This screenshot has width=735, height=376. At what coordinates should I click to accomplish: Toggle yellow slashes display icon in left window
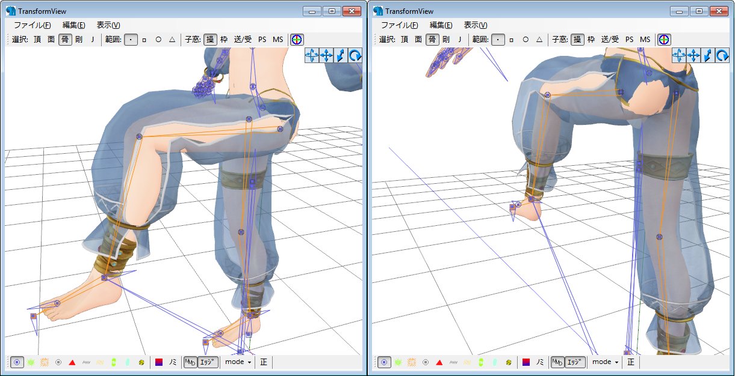(x=100, y=362)
